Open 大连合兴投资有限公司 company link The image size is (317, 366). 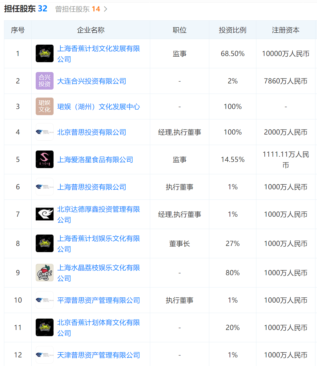pyautogui.click(x=92, y=81)
